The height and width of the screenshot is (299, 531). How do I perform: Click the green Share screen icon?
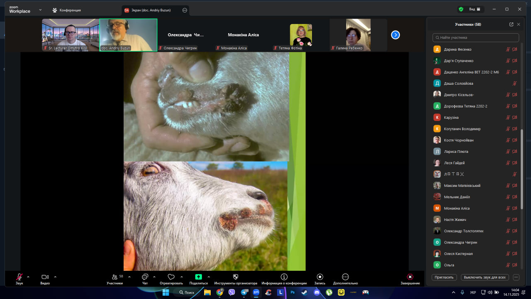(x=198, y=277)
